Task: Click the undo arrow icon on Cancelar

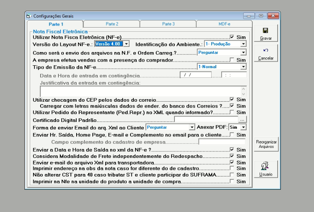Action: pyautogui.click(x=266, y=50)
